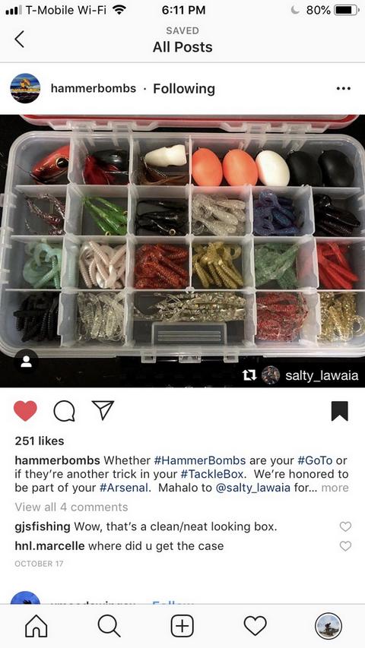Viewport: 365px width, 648px height.
Task: Show tagged people on the photo
Action: (26, 361)
